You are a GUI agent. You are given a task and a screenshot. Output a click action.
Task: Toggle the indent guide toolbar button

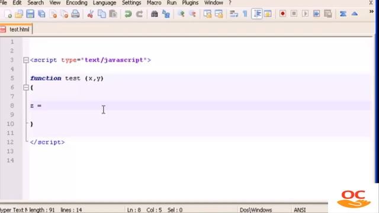click(x=256, y=14)
